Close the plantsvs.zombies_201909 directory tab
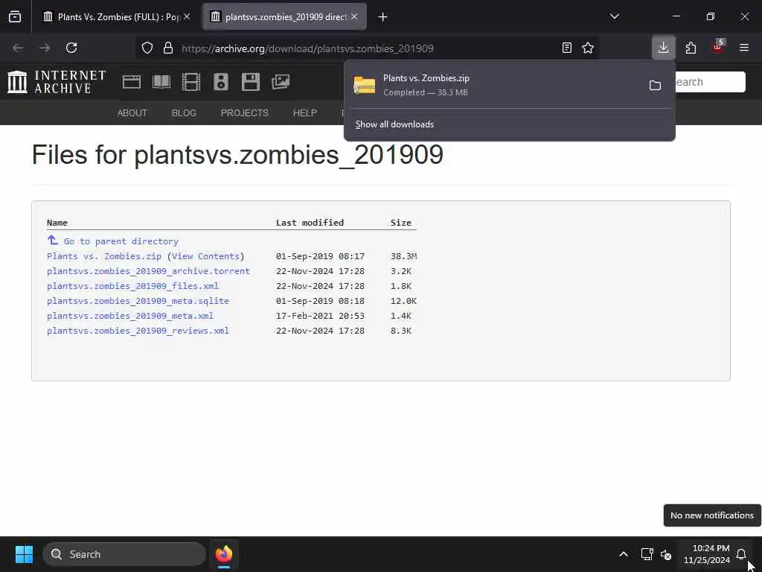This screenshot has height=572, width=762. (x=354, y=16)
